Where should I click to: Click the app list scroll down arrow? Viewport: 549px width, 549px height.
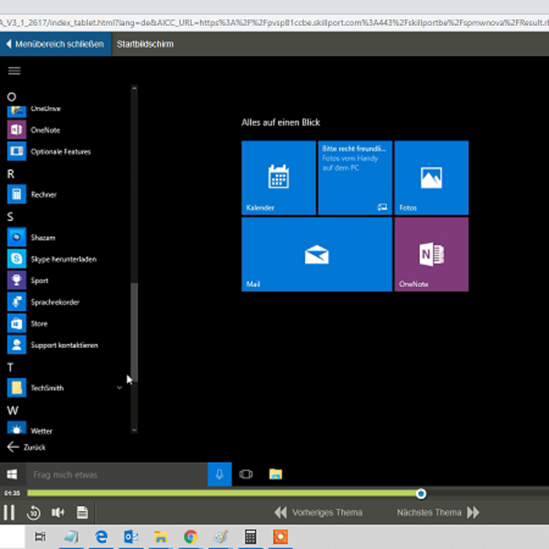click(x=134, y=430)
